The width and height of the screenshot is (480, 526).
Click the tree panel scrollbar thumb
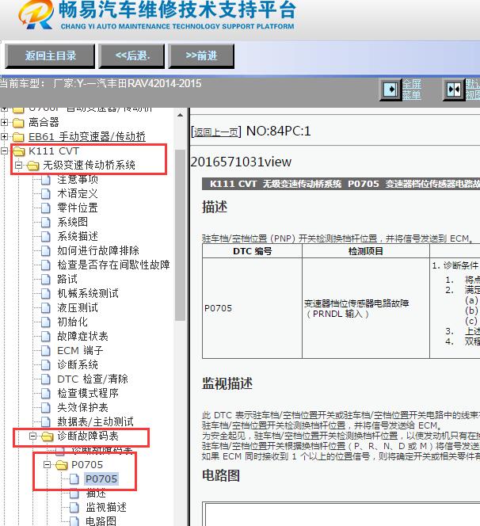(180, 235)
